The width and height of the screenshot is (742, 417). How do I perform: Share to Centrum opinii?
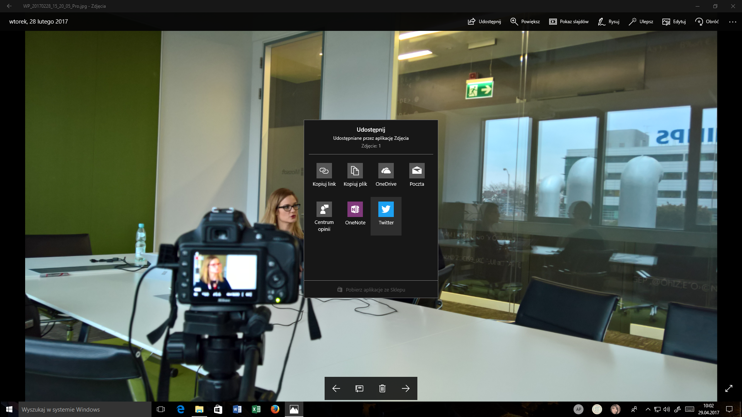(x=324, y=216)
